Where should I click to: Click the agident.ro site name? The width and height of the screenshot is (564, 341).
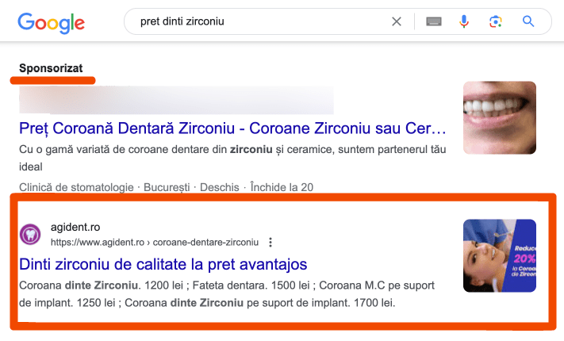75,227
